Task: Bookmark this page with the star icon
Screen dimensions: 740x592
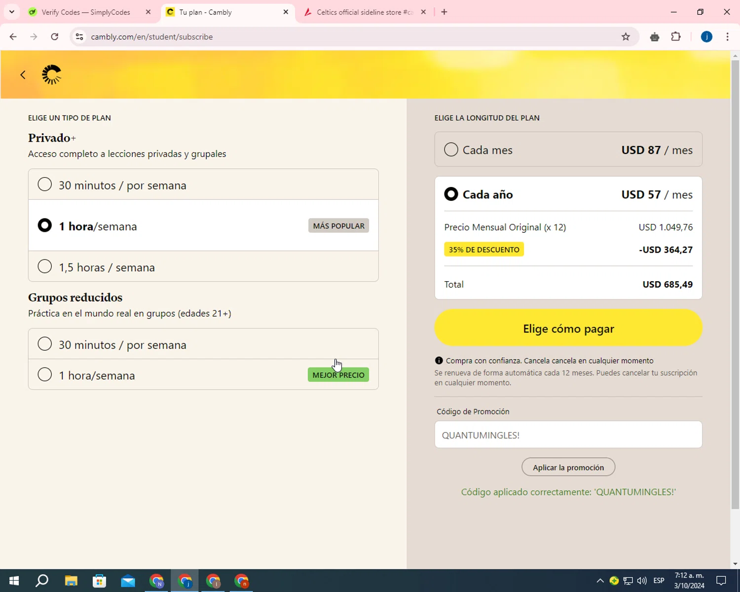Action: 626,37
